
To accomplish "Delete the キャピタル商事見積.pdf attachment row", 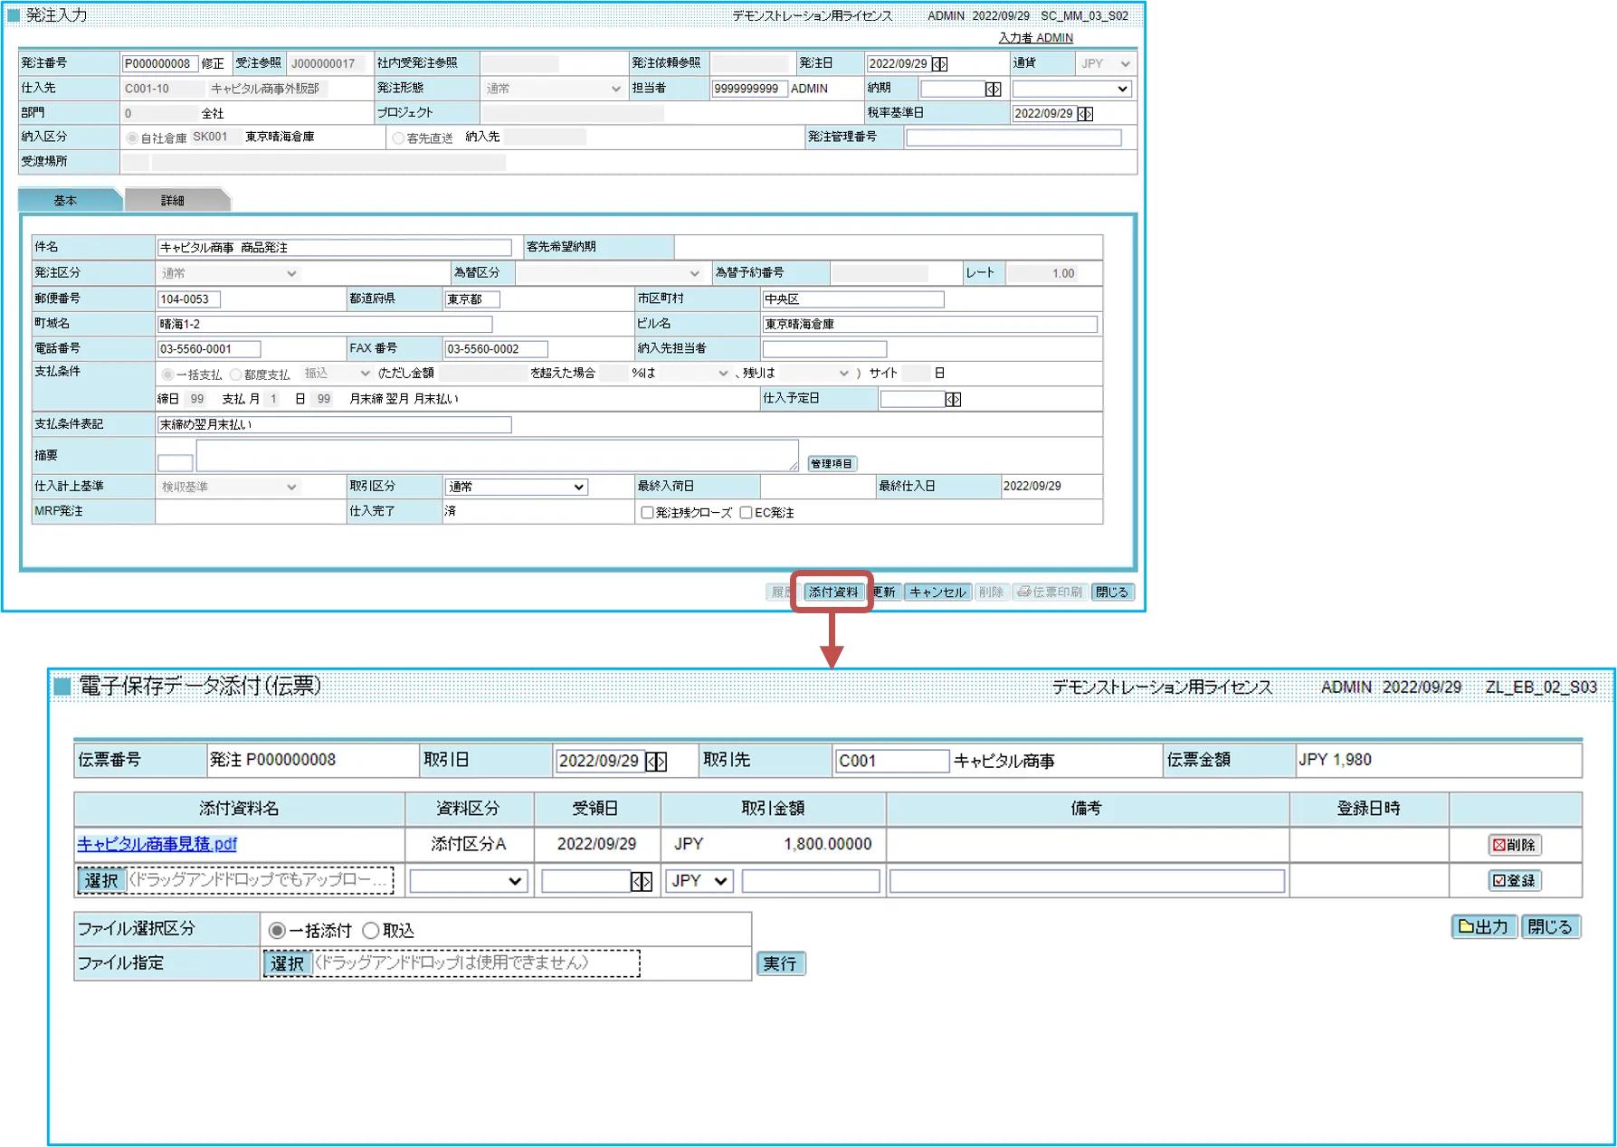I will point(1515,845).
